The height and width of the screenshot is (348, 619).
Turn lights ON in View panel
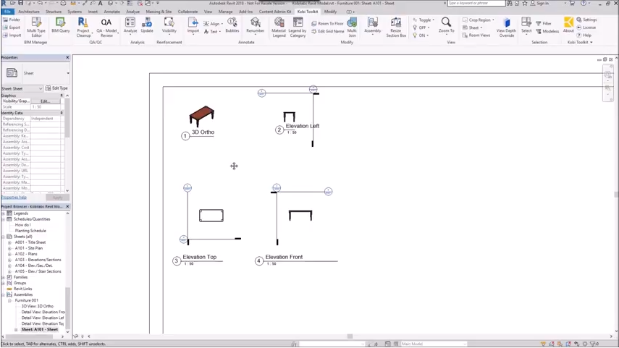coord(421,35)
